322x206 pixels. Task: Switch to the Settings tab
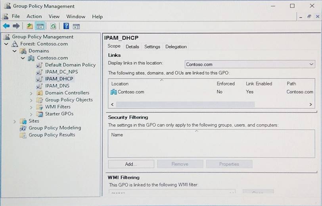tap(152, 46)
